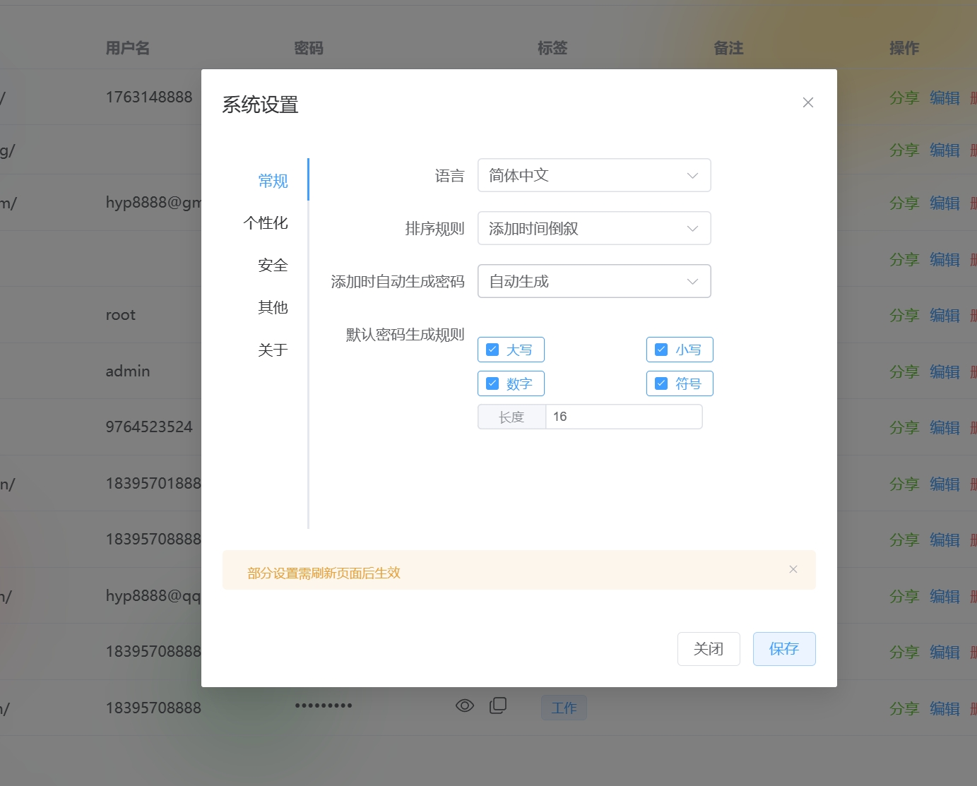Click the 密码 column header
This screenshot has height=786, width=977.
[309, 48]
